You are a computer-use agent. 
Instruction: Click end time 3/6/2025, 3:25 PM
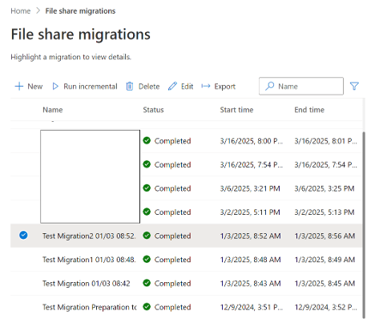pyautogui.click(x=325, y=188)
